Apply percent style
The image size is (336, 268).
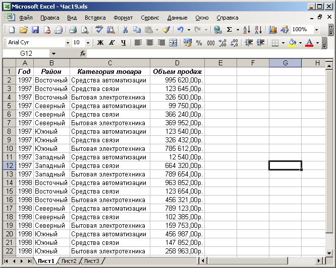[199, 43]
